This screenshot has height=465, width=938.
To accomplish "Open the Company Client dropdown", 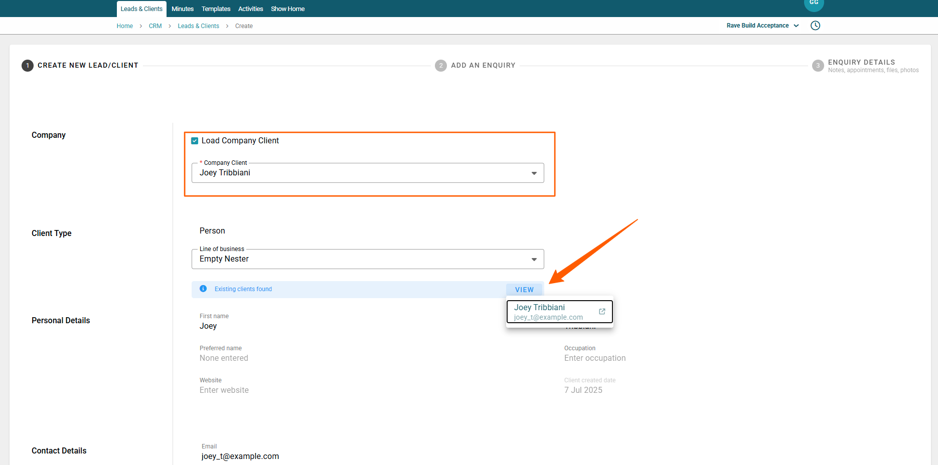I will pos(368,173).
